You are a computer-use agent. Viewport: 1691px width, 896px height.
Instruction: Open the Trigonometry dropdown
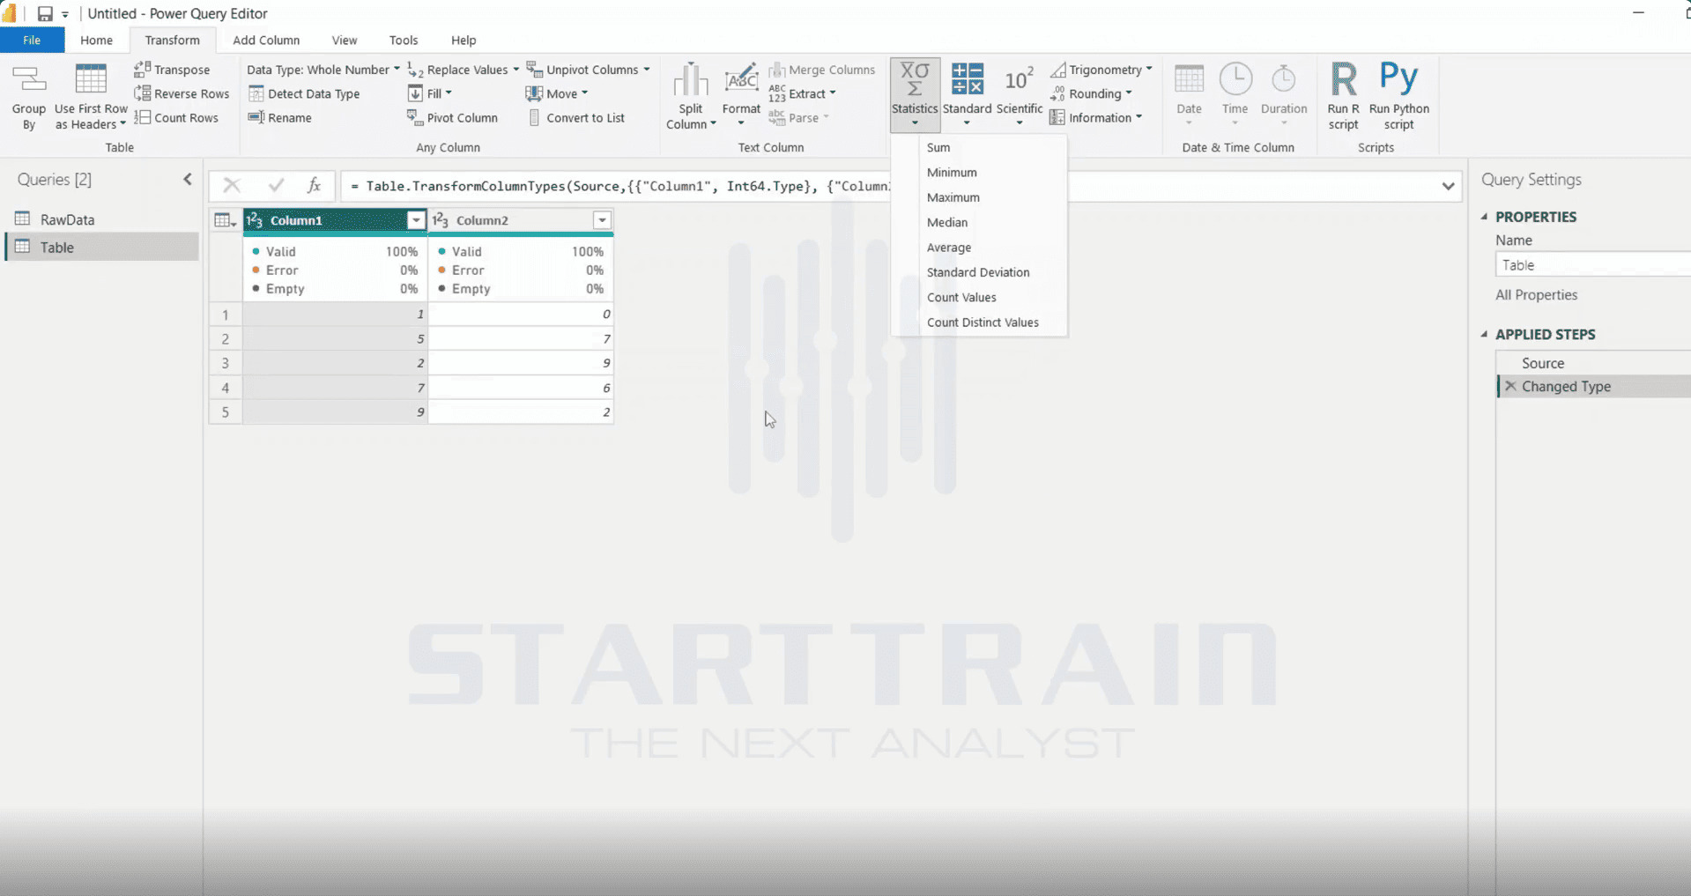[1101, 70]
